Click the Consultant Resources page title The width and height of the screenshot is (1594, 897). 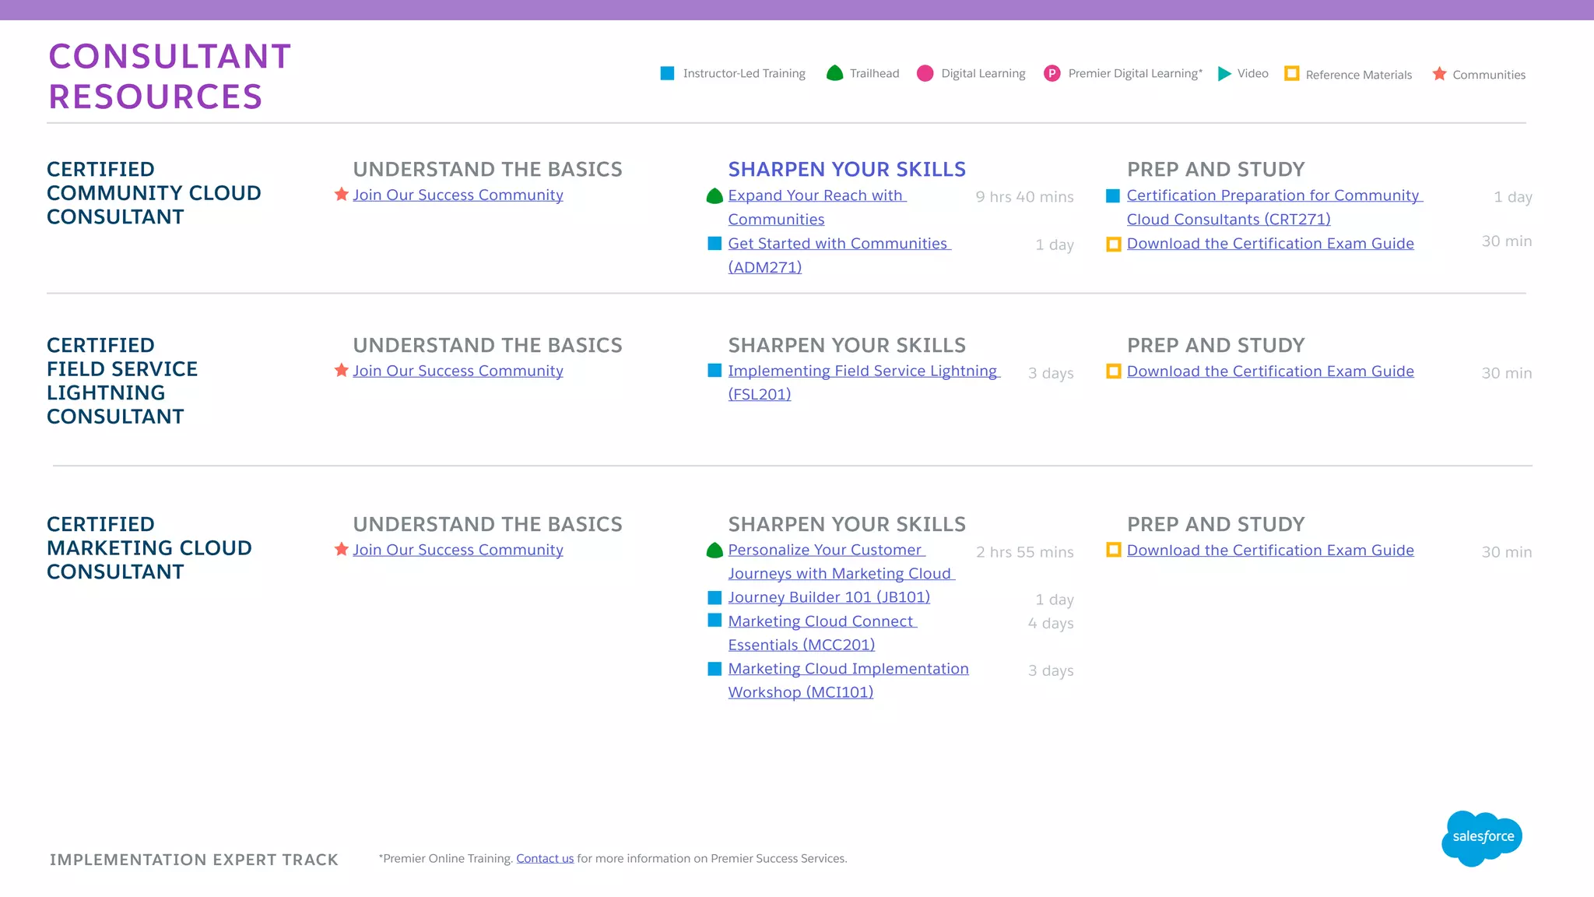tap(170, 76)
